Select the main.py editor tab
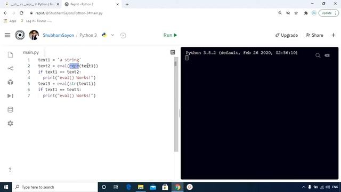 [x=31, y=52]
